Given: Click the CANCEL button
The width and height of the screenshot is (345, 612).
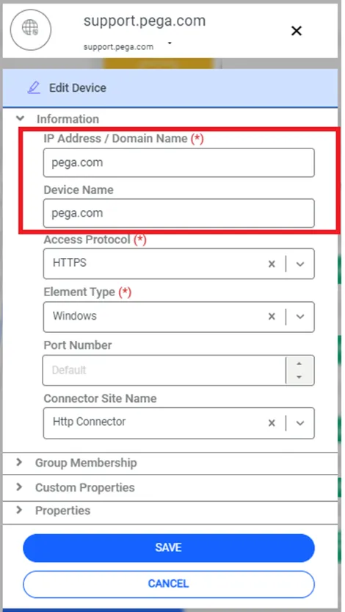Looking at the screenshot, I should (x=168, y=584).
